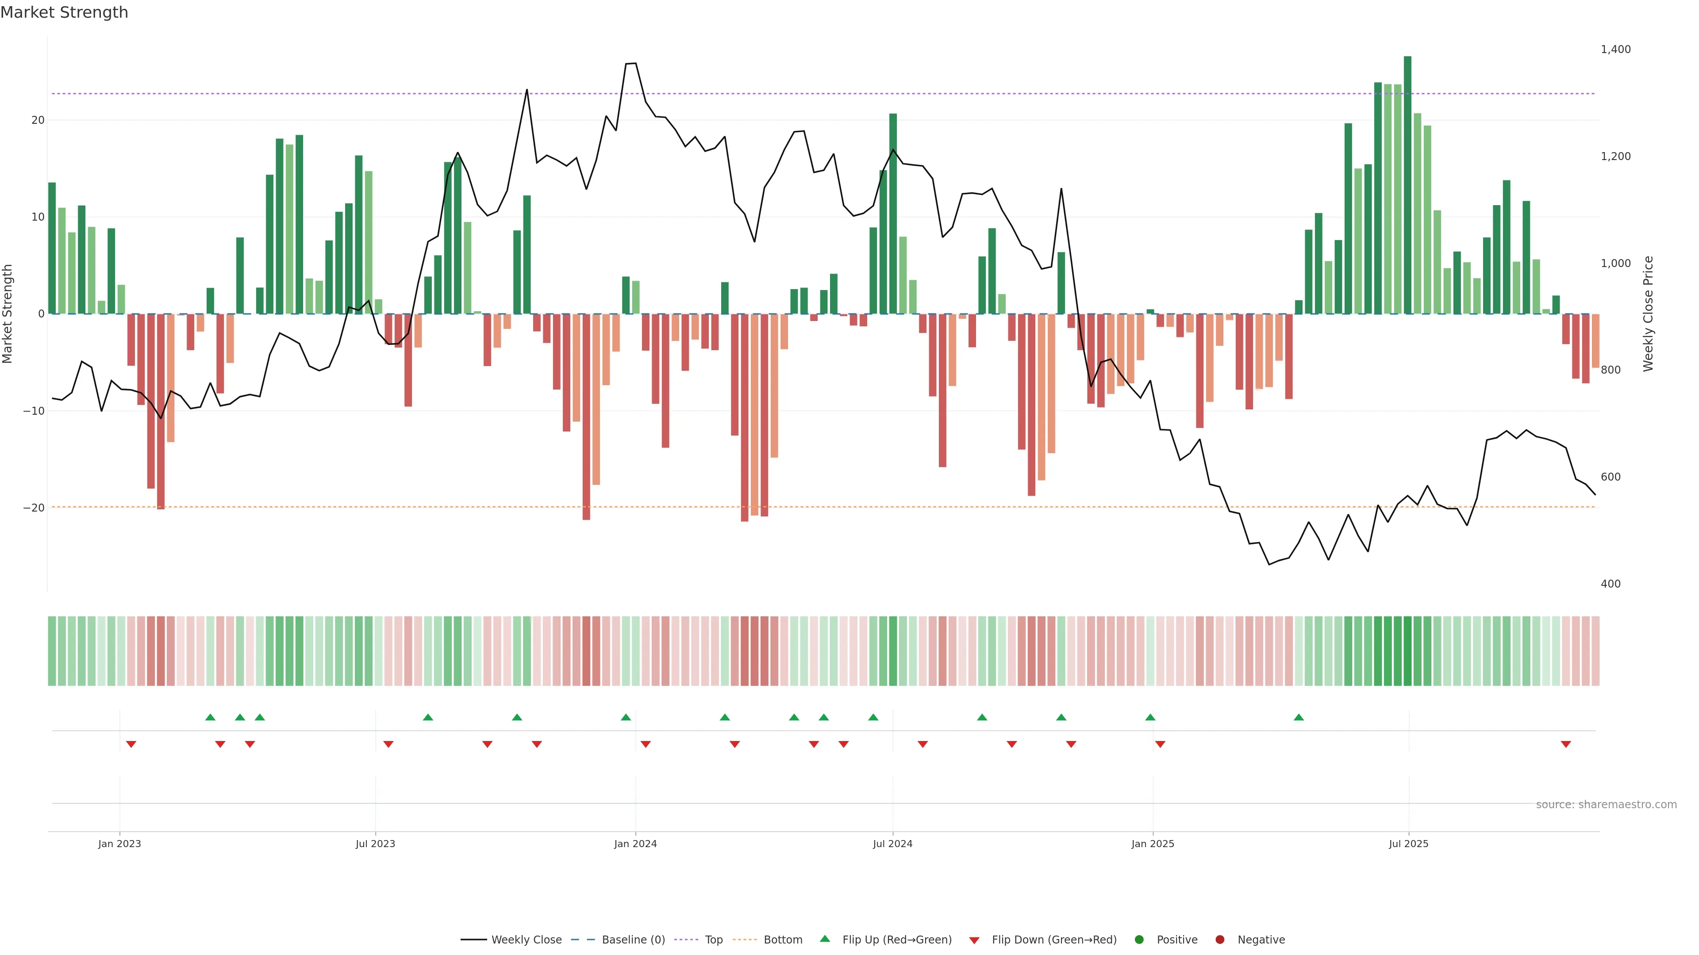The width and height of the screenshot is (1699, 955).
Task: Click the tallest dark green strength bar
Action: pyautogui.click(x=1407, y=184)
